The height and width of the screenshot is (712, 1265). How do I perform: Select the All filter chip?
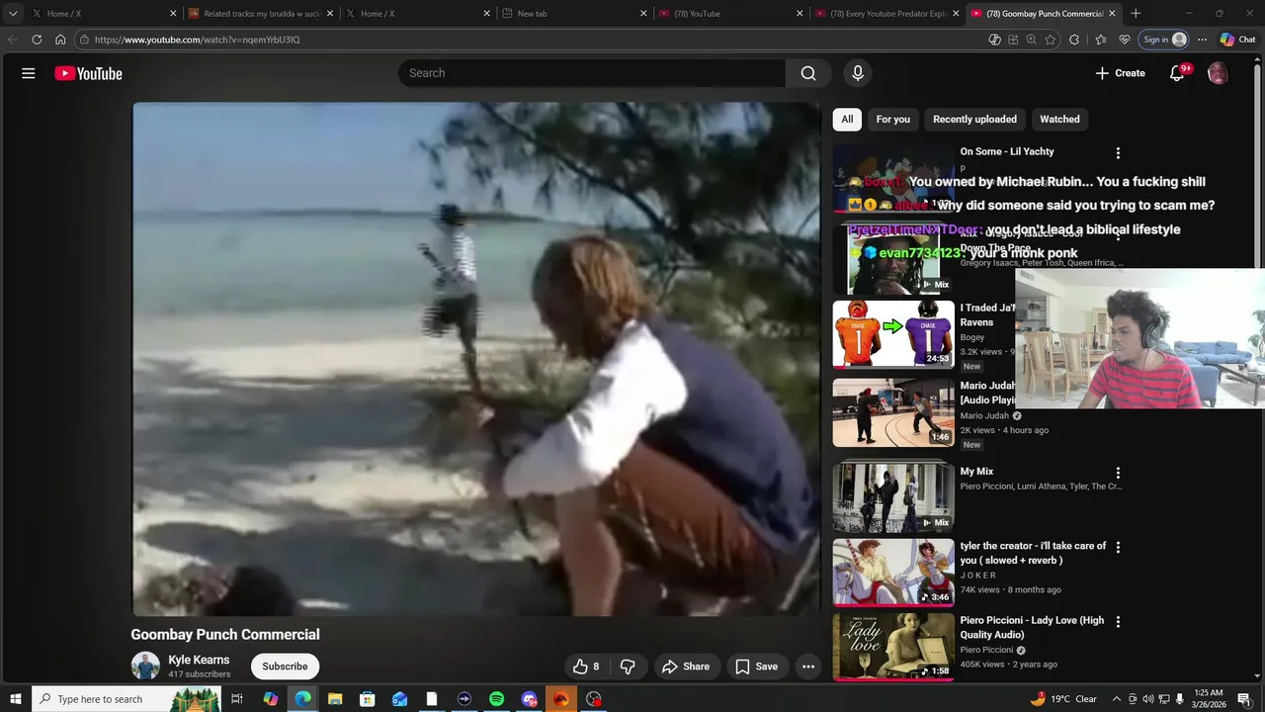(847, 119)
